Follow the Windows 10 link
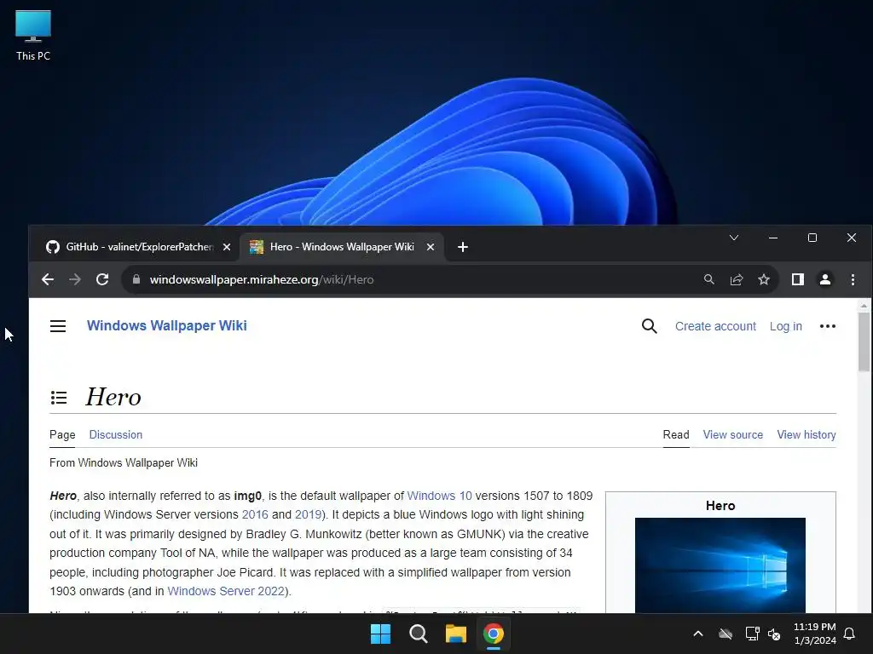 [x=439, y=496]
